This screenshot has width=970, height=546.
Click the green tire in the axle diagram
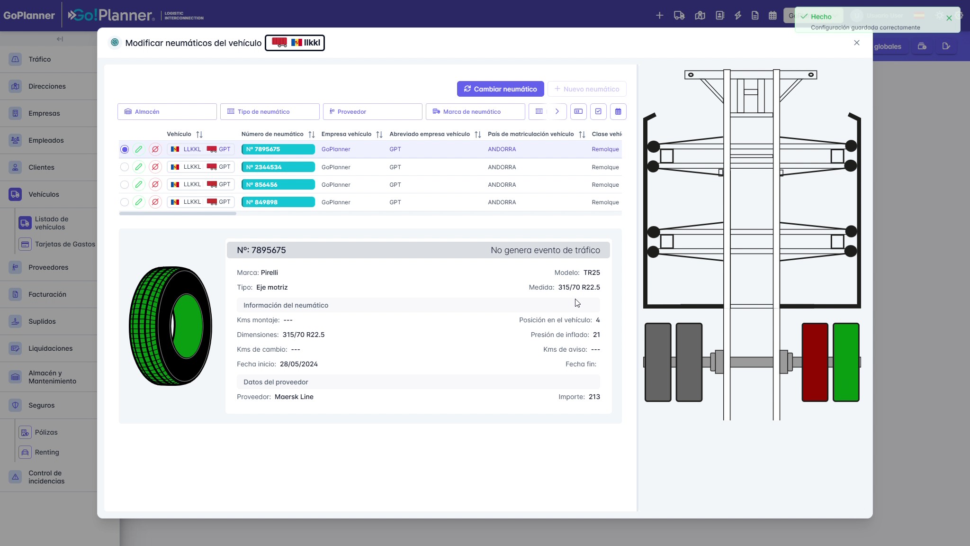click(846, 362)
